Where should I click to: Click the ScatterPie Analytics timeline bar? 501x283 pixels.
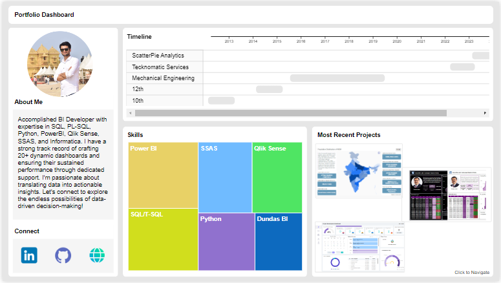click(x=481, y=56)
